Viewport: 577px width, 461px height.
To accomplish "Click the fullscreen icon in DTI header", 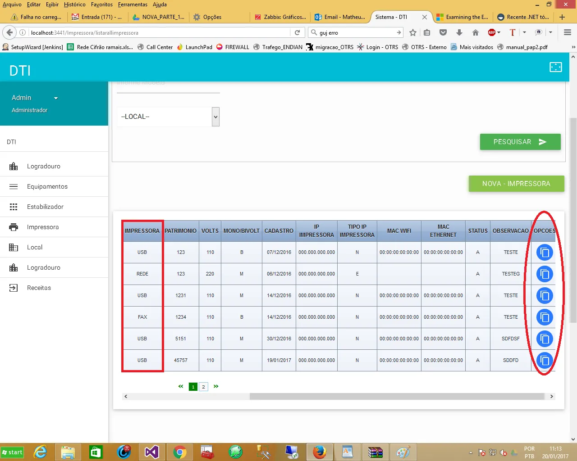I will click(x=555, y=67).
